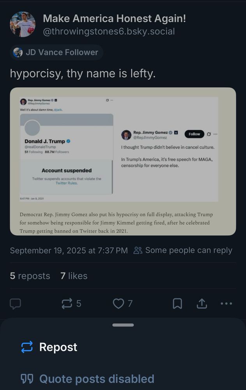Tap the share upload icon
Viewport: 246px width, 390px height.
click(202, 303)
